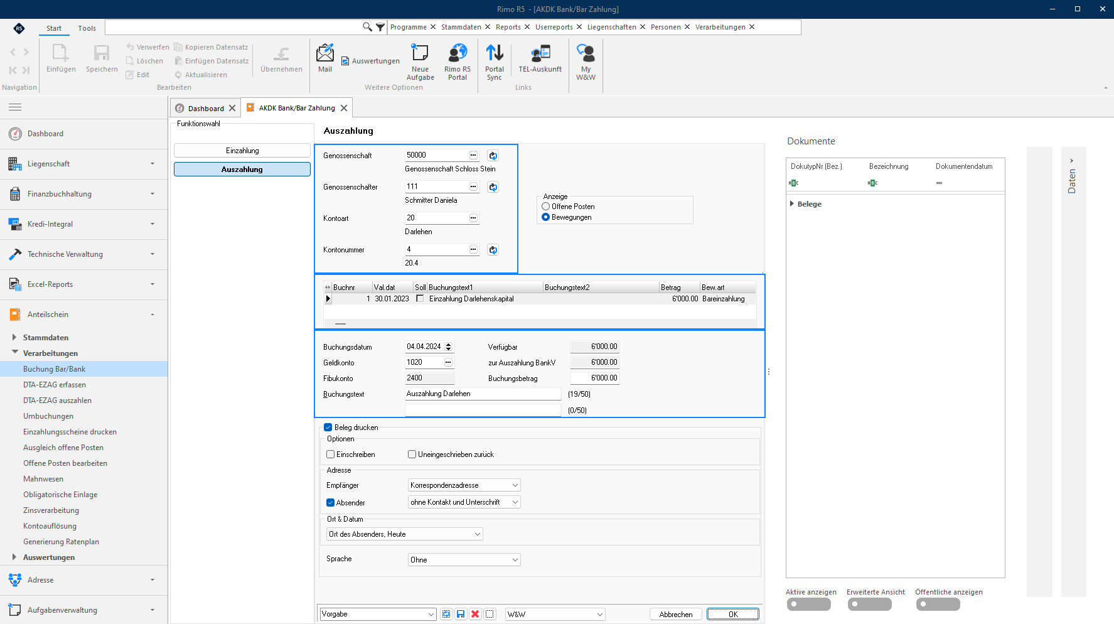Select the Bewegungen radio button
Screen dimensions: 1114x624
coord(545,217)
